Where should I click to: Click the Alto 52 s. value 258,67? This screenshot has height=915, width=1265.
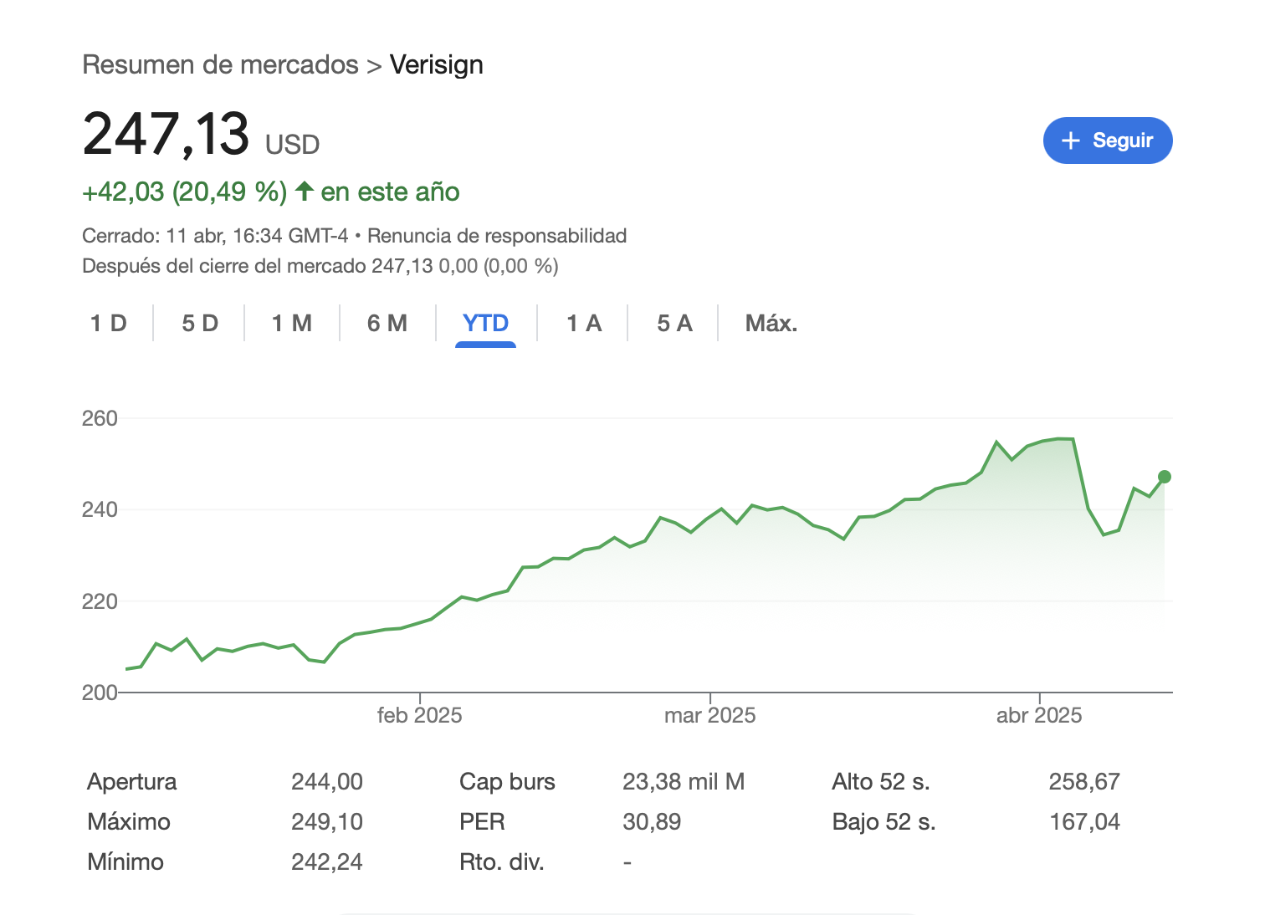click(x=1084, y=781)
